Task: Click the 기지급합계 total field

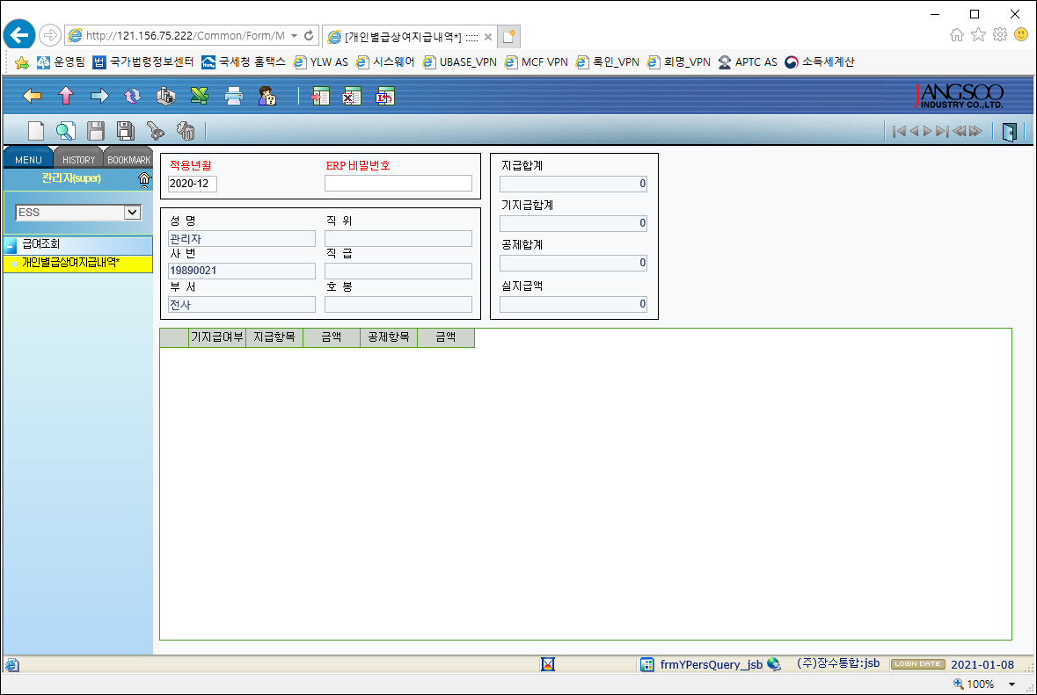Action: point(573,223)
